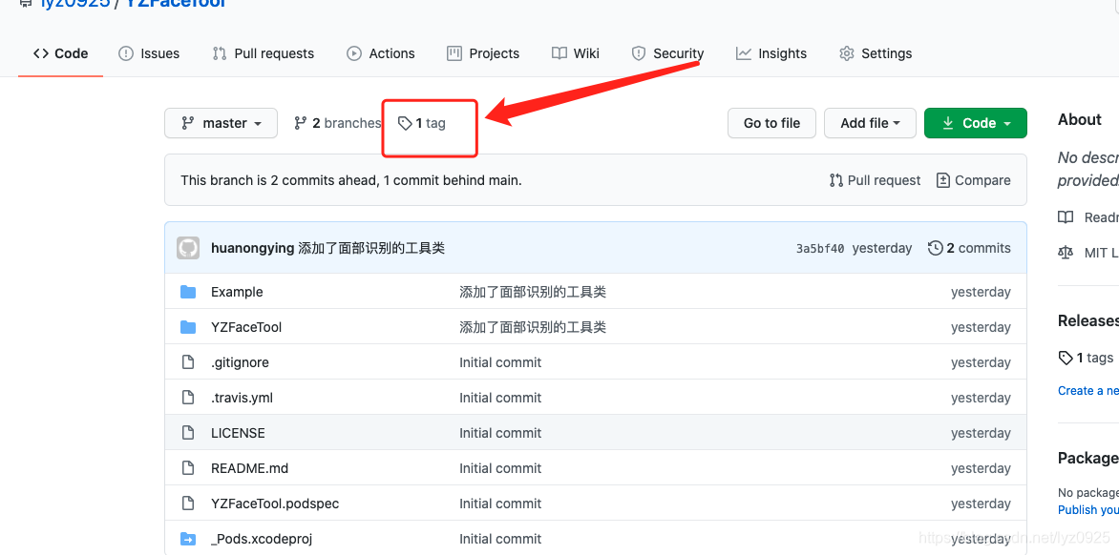Open the LICENSE file
Screen dimensions: 1119x555
(x=238, y=433)
